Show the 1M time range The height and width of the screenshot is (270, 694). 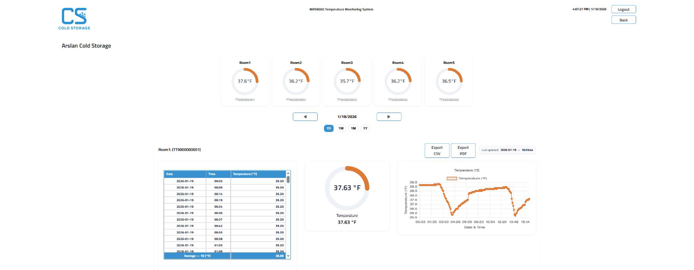click(353, 128)
